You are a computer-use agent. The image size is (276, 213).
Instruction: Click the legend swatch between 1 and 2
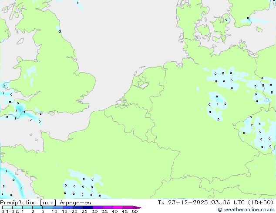[27, 207]
